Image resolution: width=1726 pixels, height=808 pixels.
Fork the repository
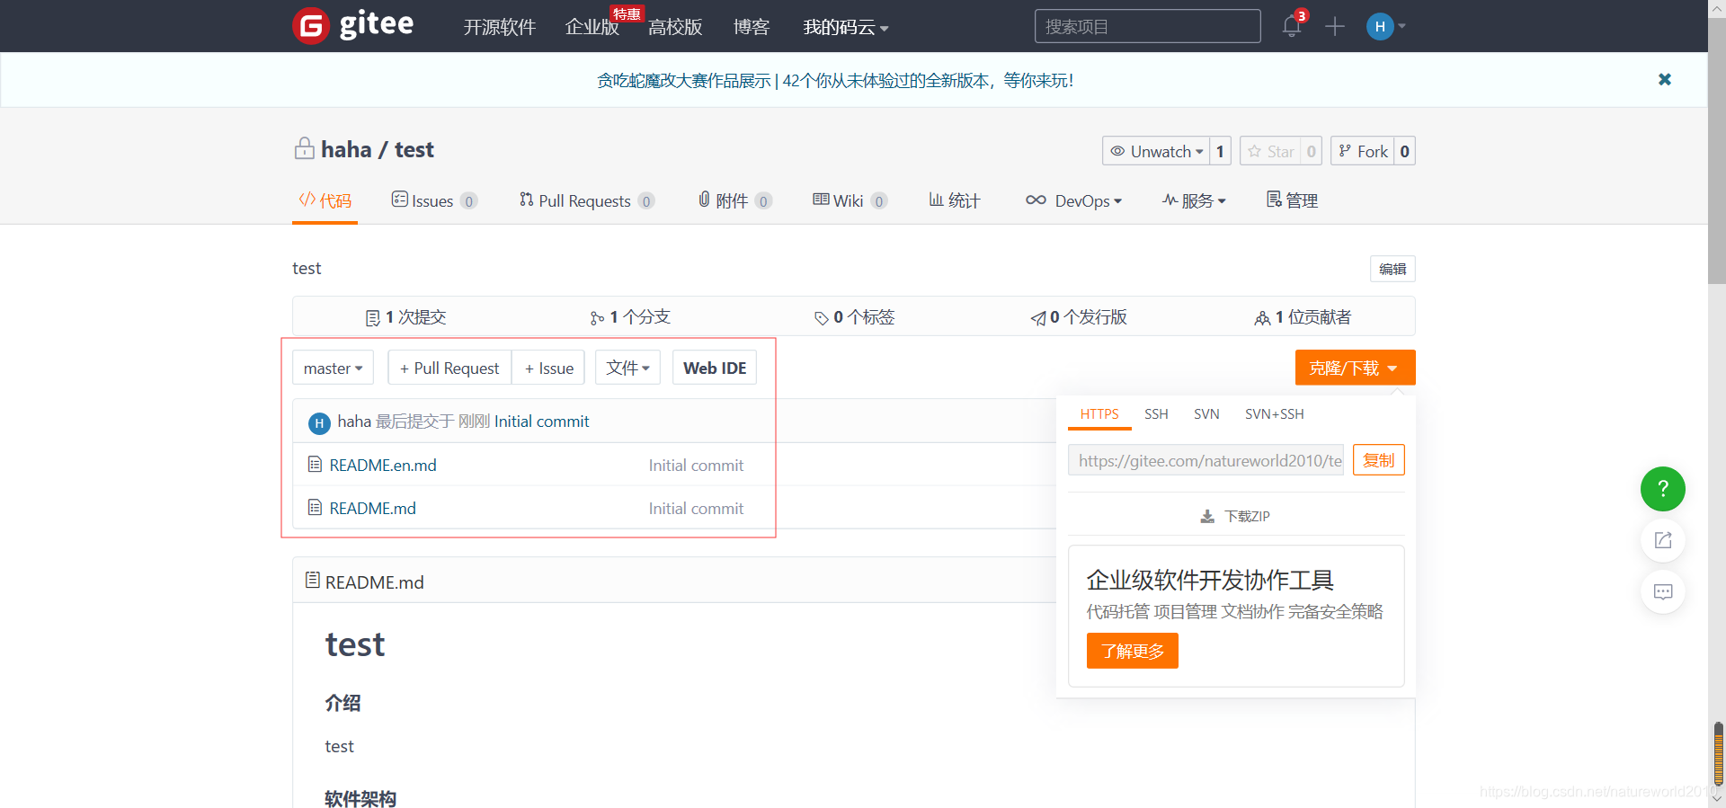click(1363, 151)
